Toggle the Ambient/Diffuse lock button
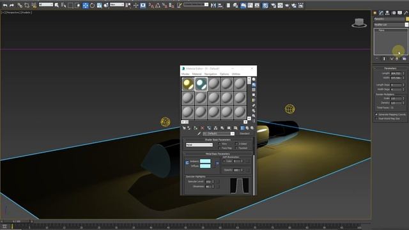 pos(187,163)
